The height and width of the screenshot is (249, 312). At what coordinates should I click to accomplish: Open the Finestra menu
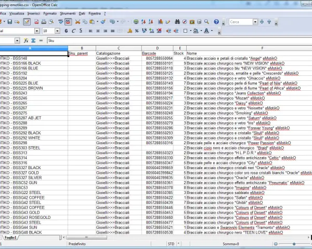pyautogui.click(x=95, y=13)
